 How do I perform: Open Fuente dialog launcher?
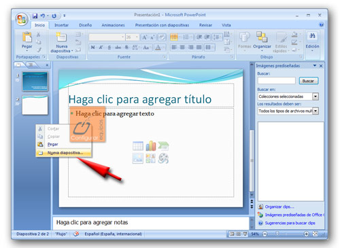pyautogui.click(x=165, y=57)
